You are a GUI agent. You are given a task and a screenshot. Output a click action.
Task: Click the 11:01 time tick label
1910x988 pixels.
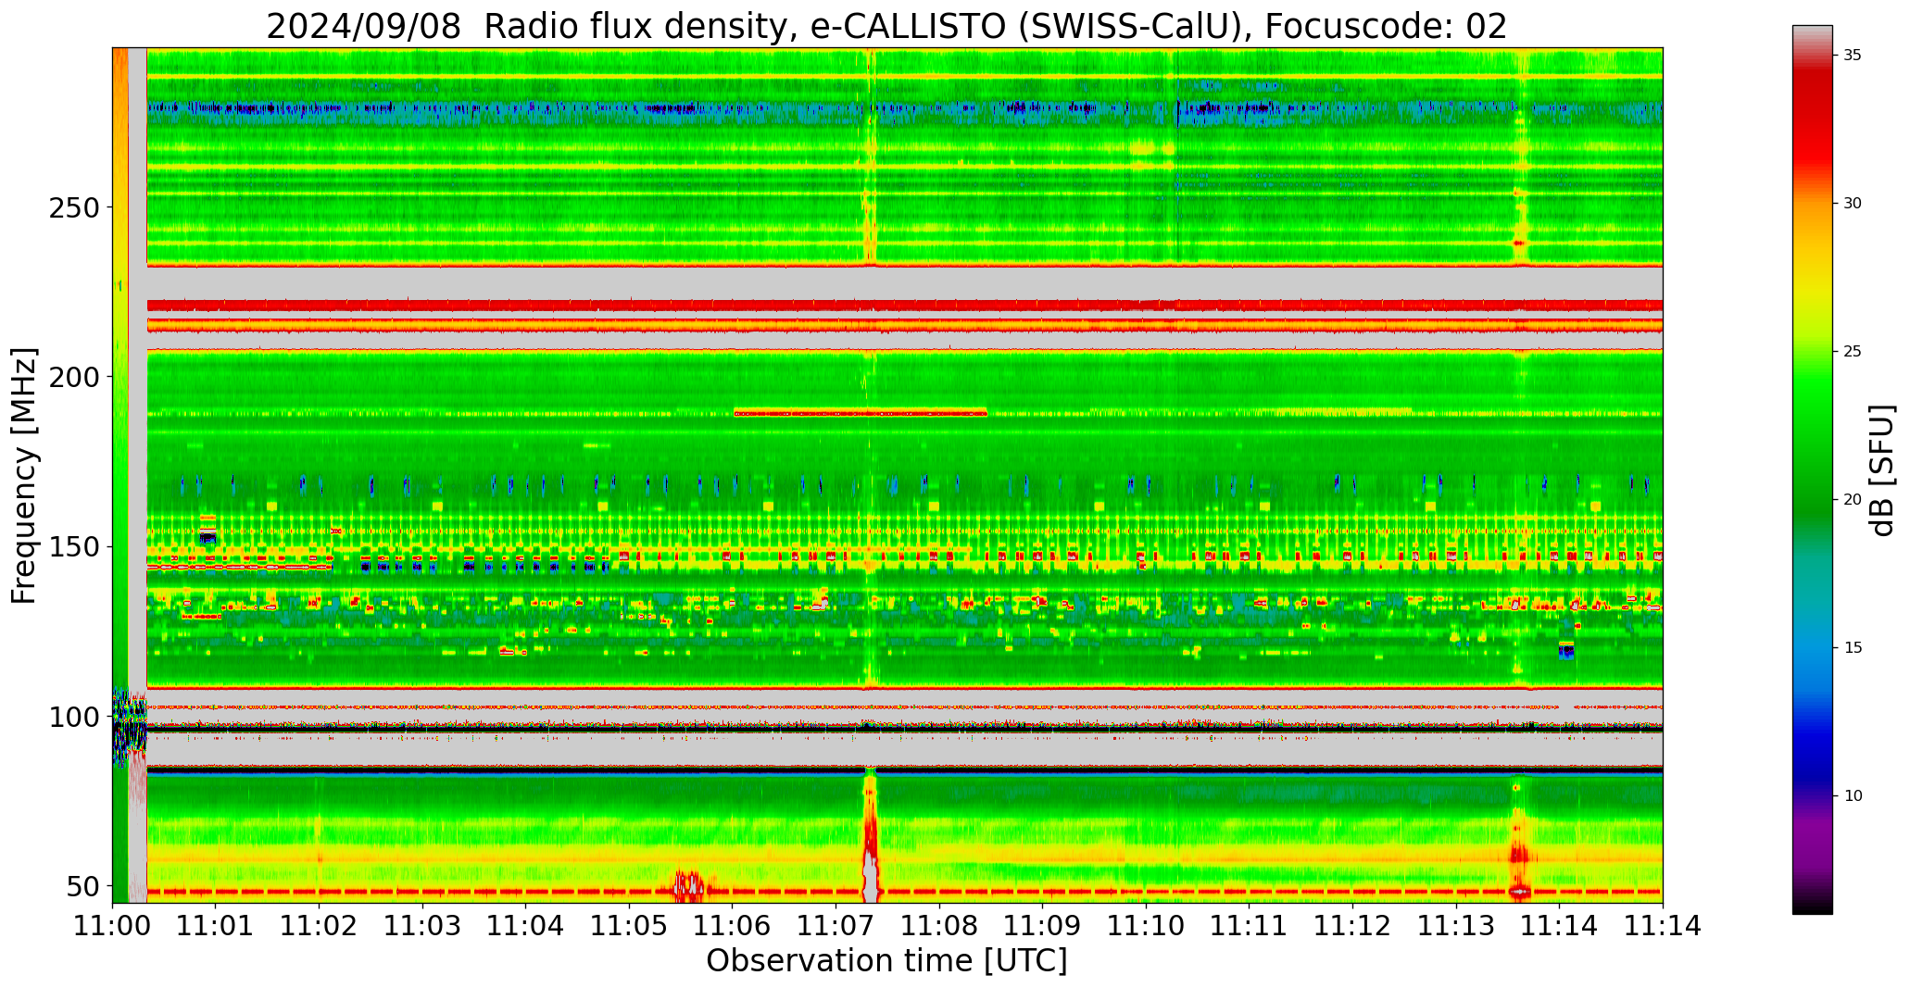click(x=216, y=925)
